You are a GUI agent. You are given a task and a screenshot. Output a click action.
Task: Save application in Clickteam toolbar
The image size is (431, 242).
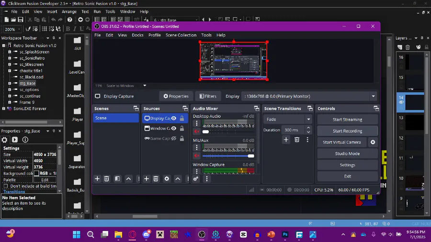[x=21, y=20]
